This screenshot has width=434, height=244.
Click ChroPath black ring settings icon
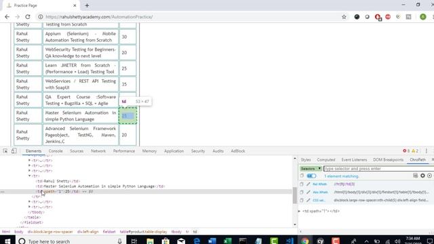click(422, 176)
